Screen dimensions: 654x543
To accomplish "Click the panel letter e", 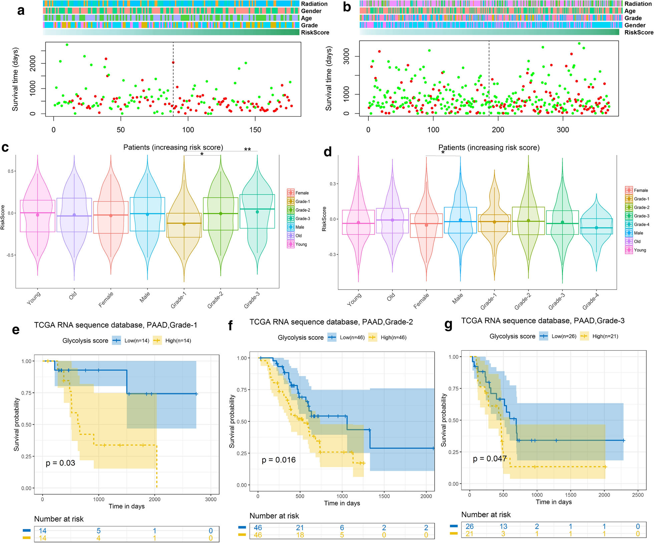I will [16, 330].
